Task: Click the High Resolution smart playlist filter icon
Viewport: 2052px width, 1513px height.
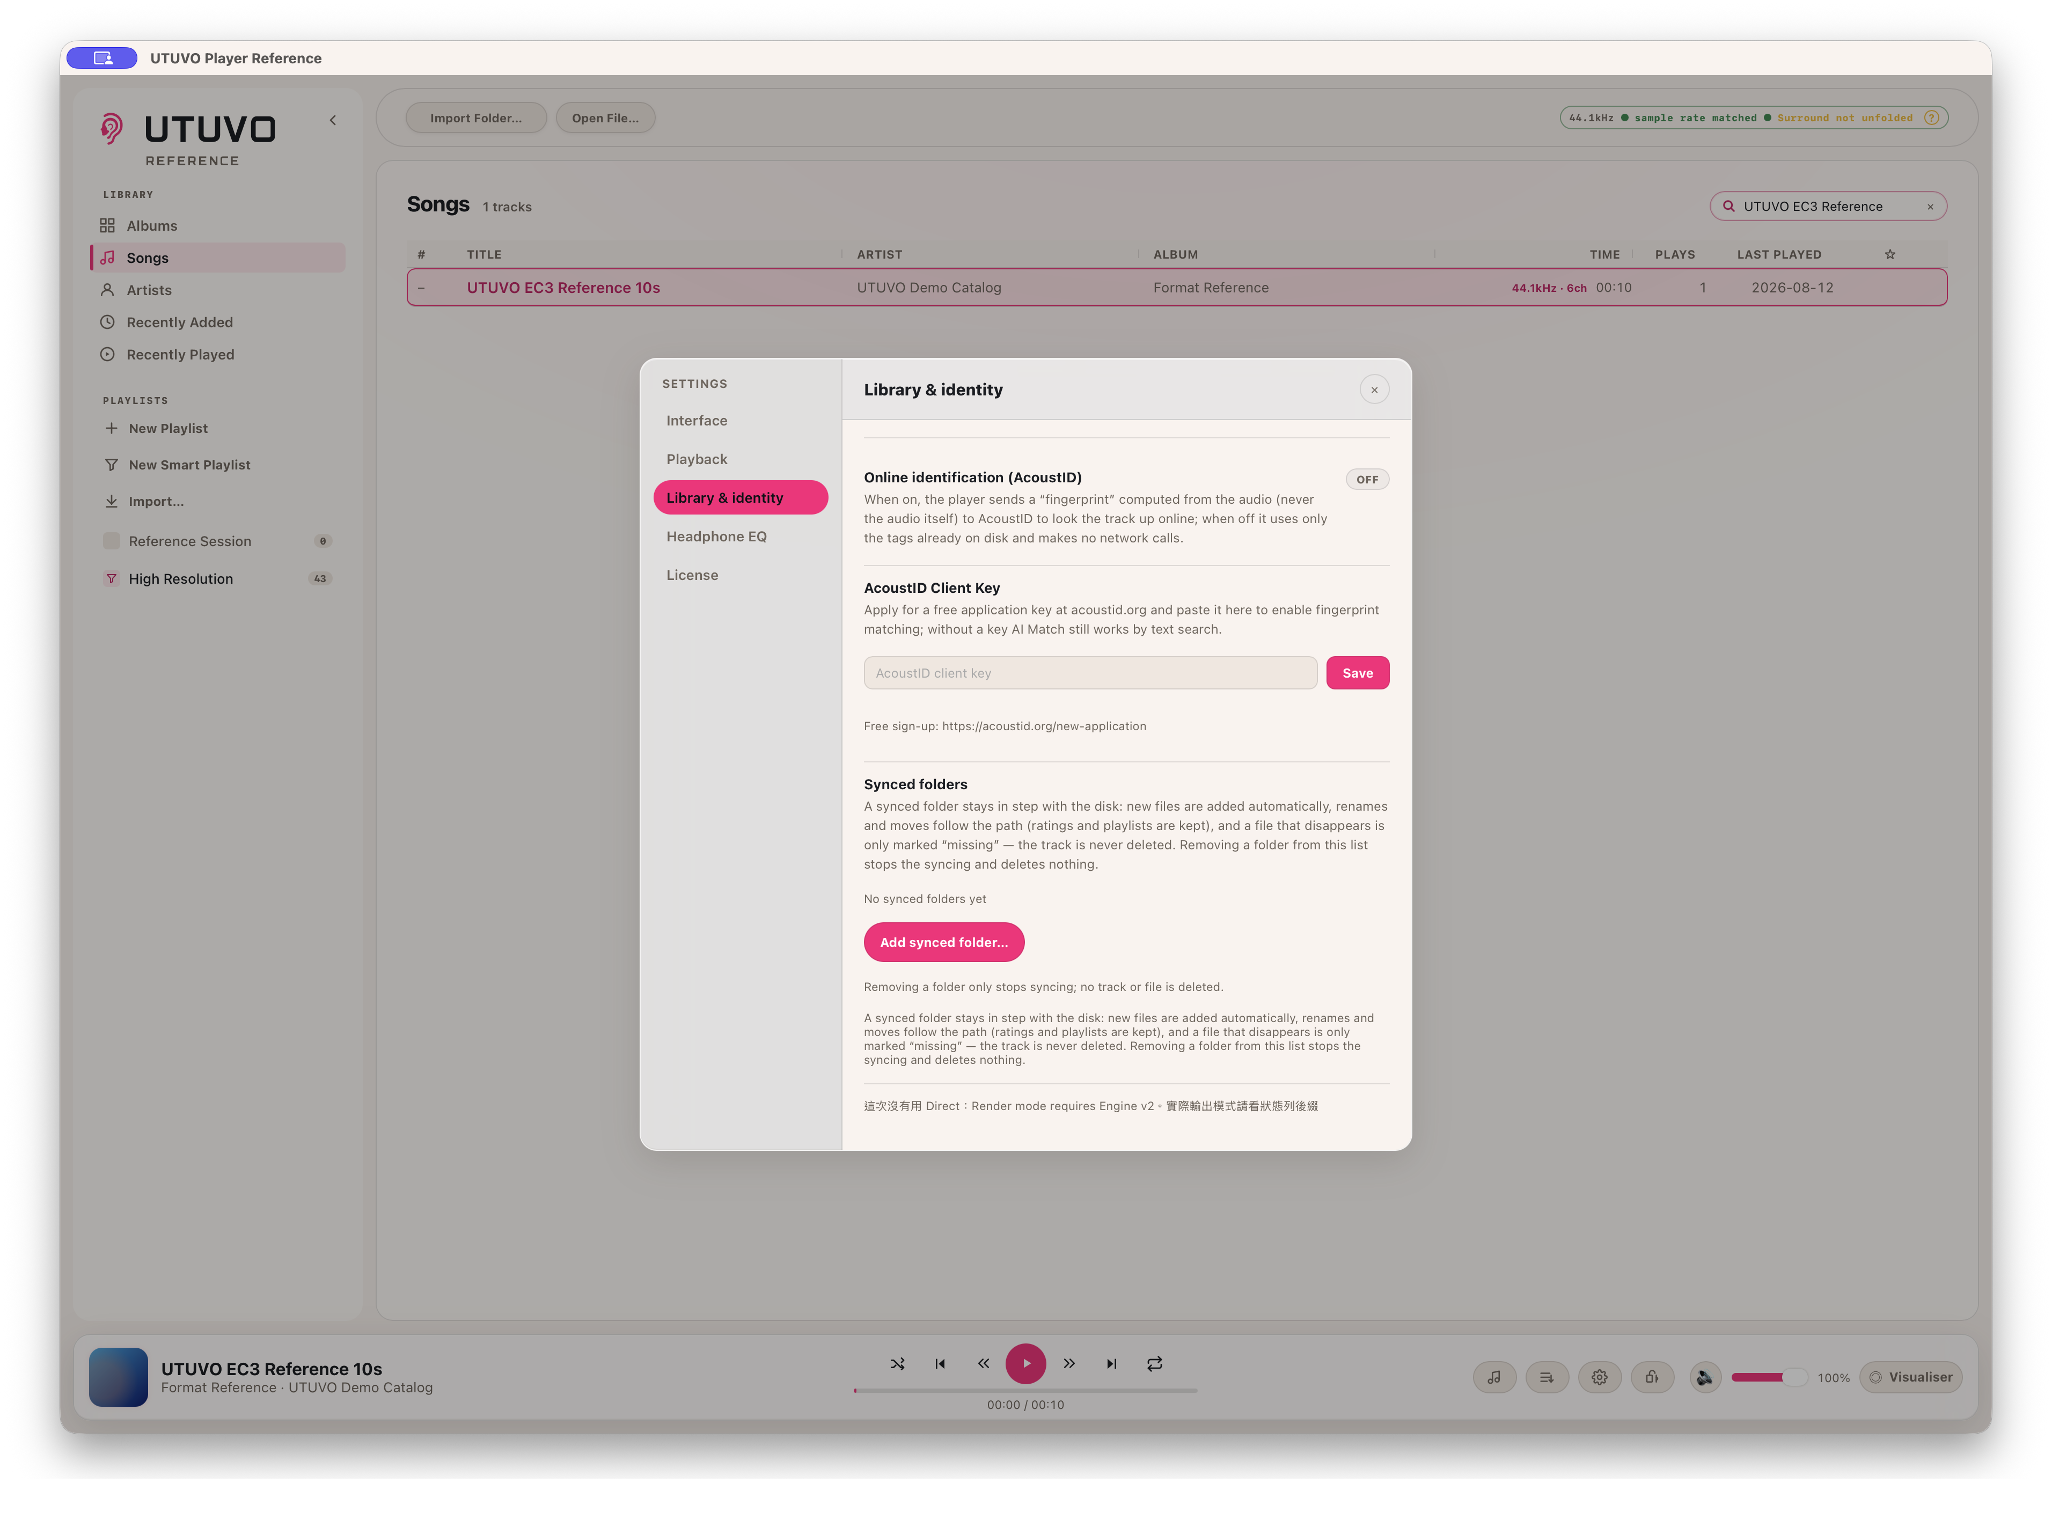Action: (x=111, y=578)
